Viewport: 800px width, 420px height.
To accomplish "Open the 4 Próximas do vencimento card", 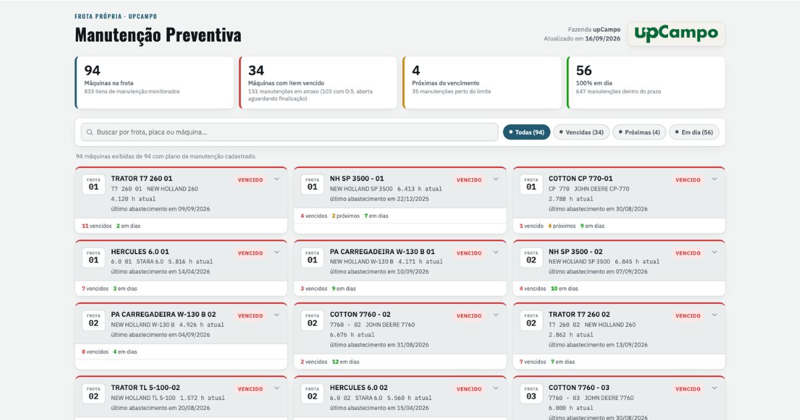I will [x=482, y=83].
